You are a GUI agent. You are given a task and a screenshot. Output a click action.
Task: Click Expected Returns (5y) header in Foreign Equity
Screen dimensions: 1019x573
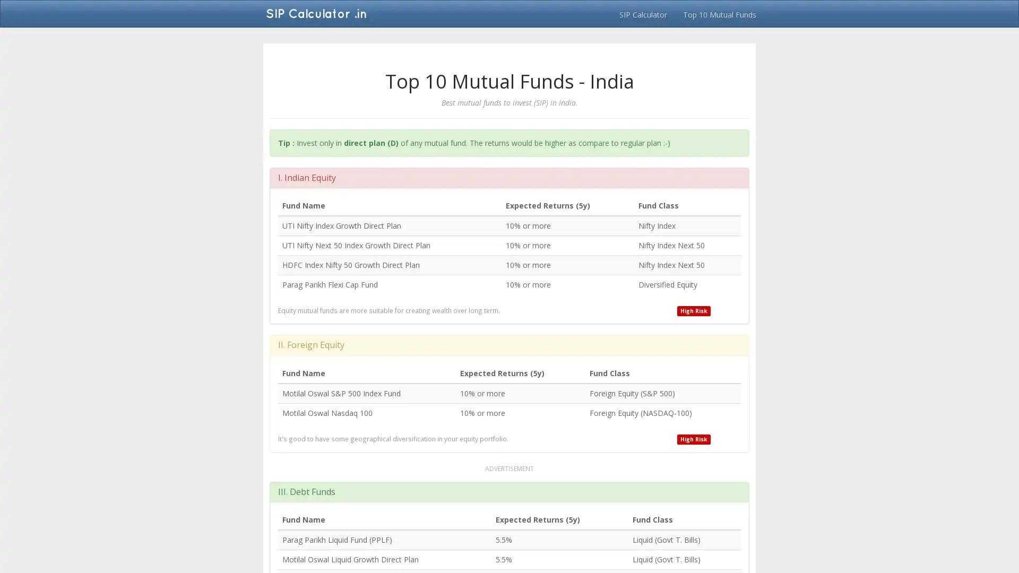point(502,374)
